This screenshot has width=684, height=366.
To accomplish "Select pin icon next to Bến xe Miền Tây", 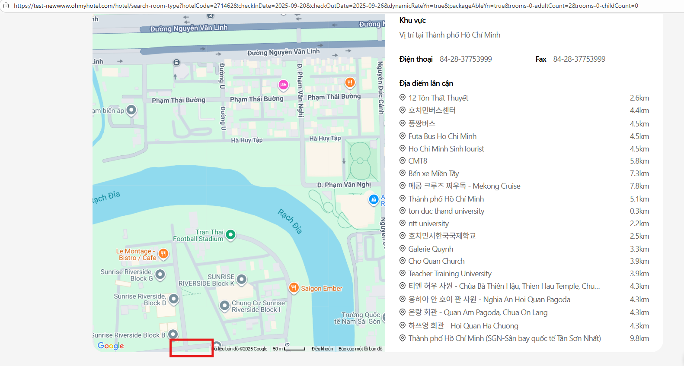I will pyautogui.click(x=403, y=173).
